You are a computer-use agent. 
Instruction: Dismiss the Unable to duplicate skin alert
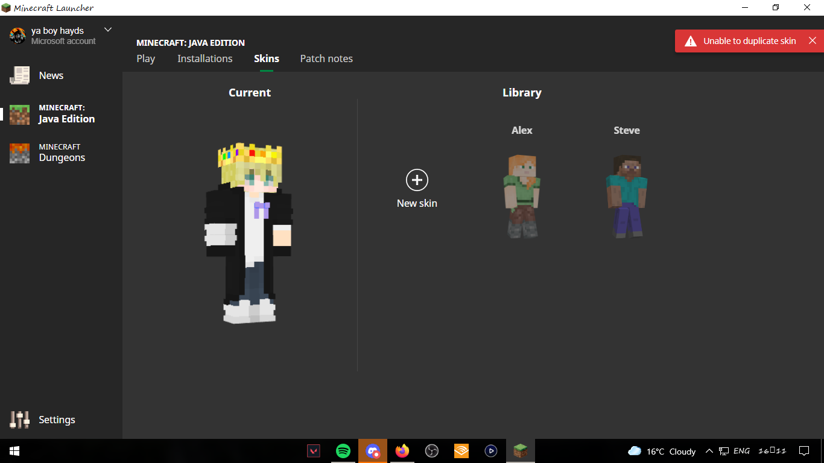(x=813, y=41)
